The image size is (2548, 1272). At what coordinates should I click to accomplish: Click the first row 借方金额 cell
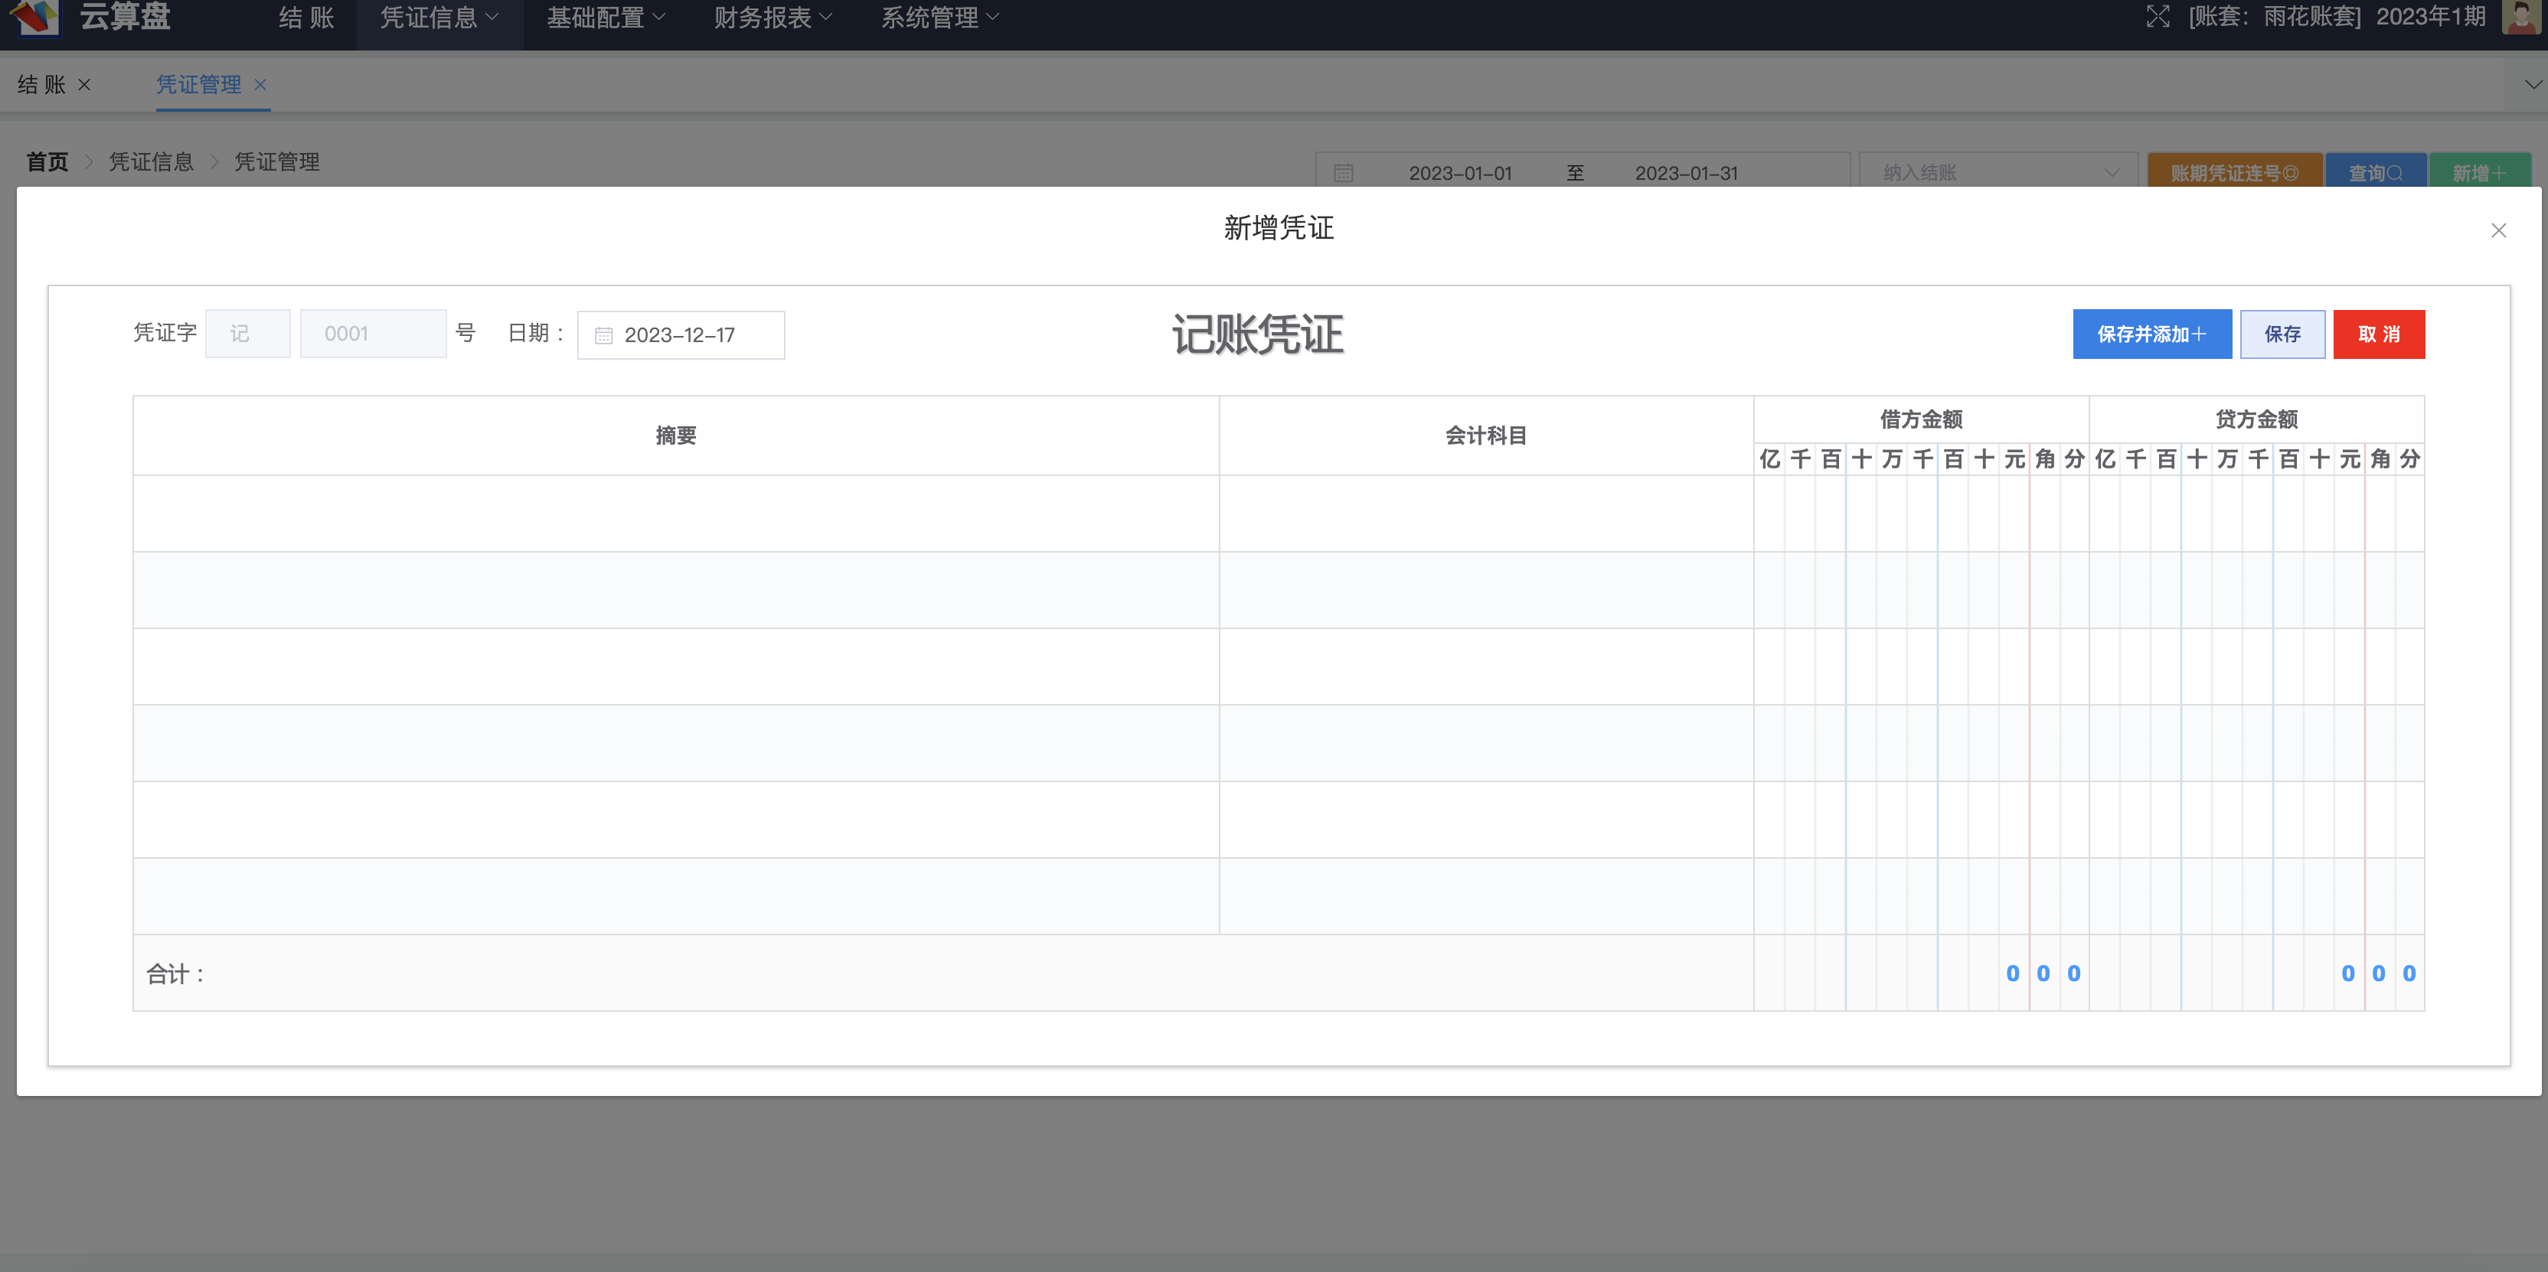(x=1921, y=514)
